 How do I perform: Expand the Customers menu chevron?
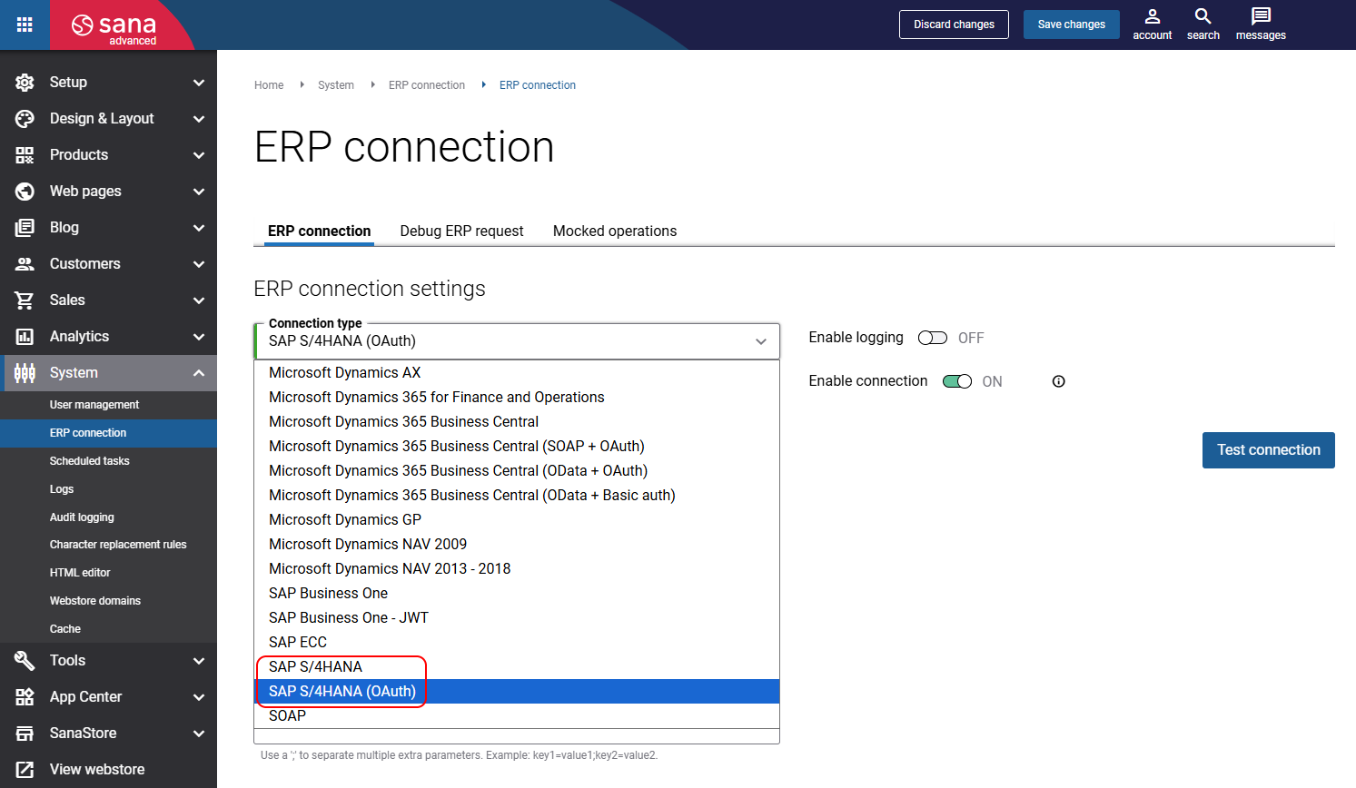click(x=199, y=264)
